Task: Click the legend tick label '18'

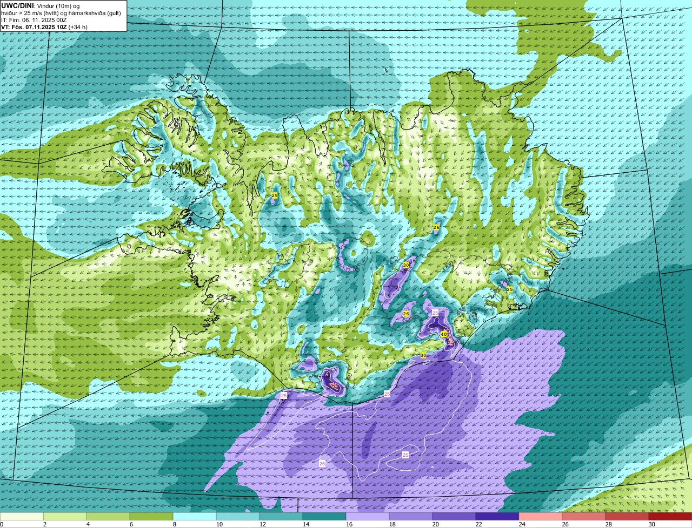Action: coord(392,524)
